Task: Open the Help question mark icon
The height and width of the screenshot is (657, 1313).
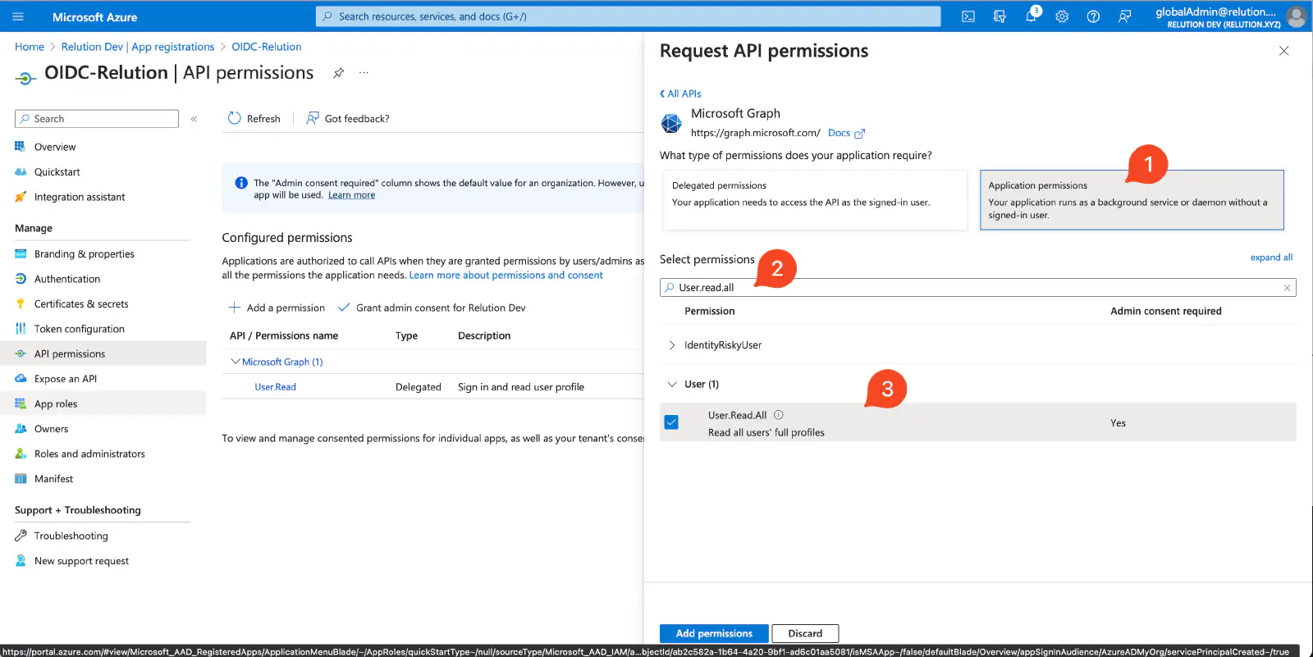Action: [1093, 16]
